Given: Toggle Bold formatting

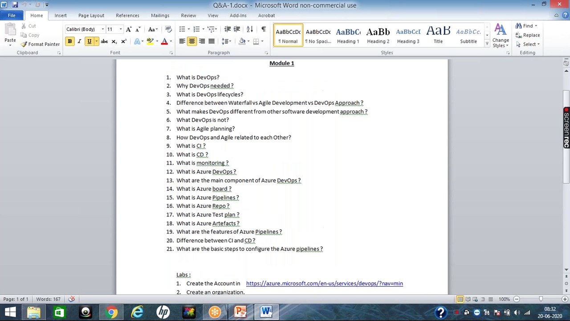Looking at the screenshot, I should 69,41.
